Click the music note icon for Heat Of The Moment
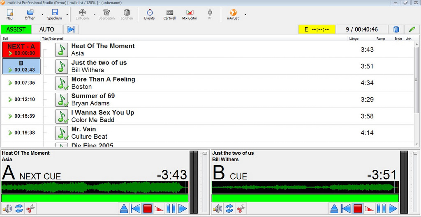This screenshot has height=217, width=421. click(x=62, y=50)
